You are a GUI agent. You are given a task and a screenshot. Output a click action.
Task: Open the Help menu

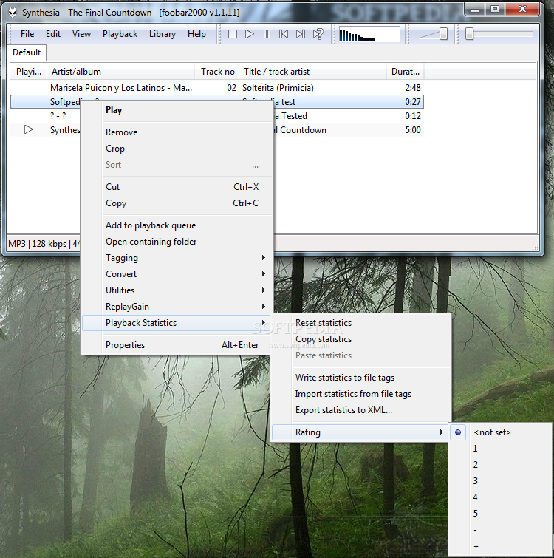pyautogui.click(x=196, y=34)
